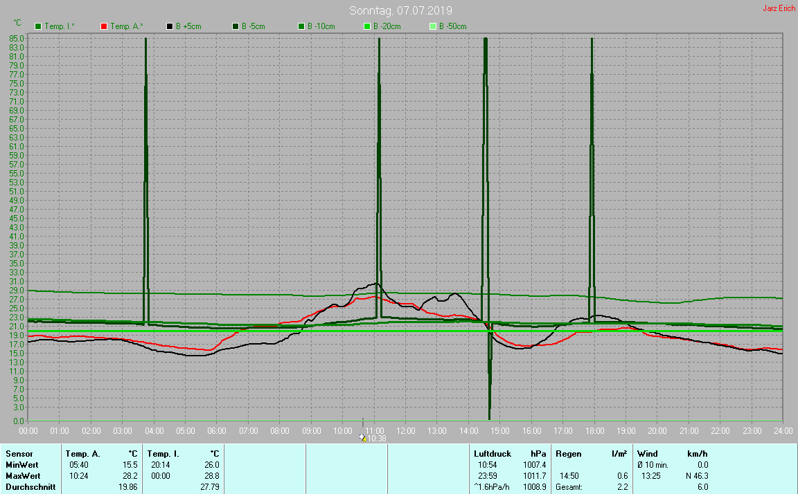Click the B -10cm legend swatch
This screenshot has width=798, height=494.
coord(301,26)
